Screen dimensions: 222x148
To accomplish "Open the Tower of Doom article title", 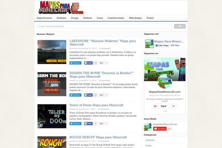I will tap(96, 105).
